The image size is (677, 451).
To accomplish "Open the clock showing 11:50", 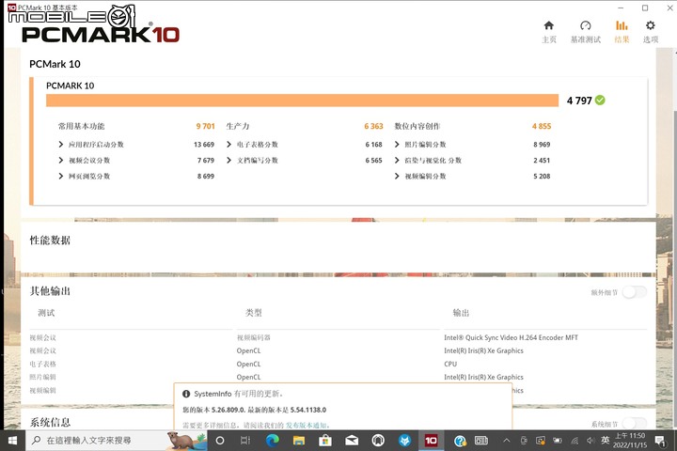I will coord(630,441).
